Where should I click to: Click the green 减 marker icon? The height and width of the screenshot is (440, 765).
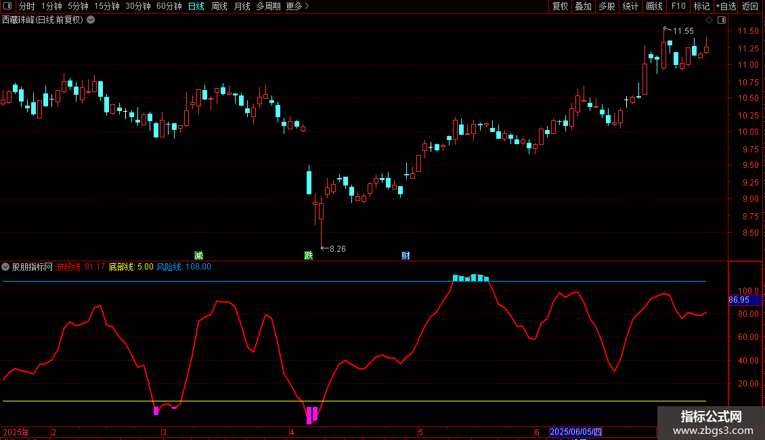click(198, 256)
